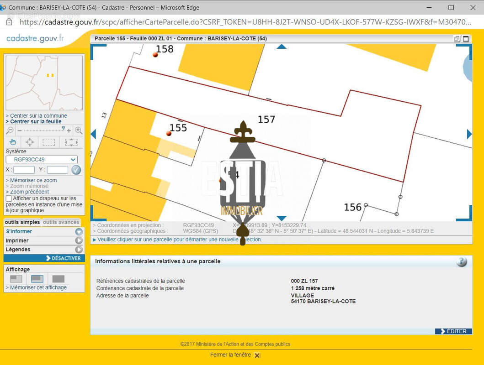Pan the map north with up arrow
Screen dimensions: 484x365
coord(282,47)
